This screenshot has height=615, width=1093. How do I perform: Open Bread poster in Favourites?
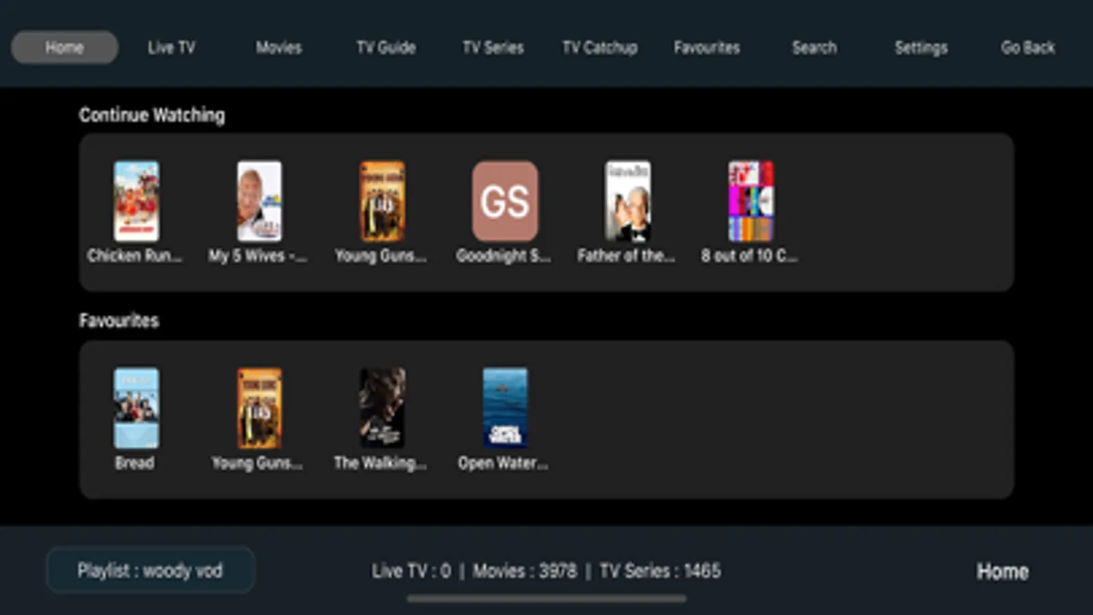click(x=137, y=408)
